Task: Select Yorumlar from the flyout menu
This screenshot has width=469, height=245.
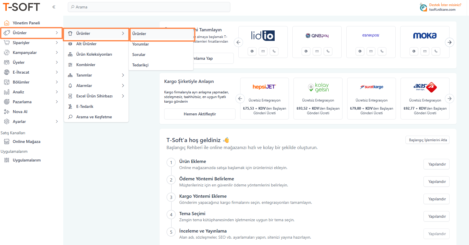Action: 141,44
